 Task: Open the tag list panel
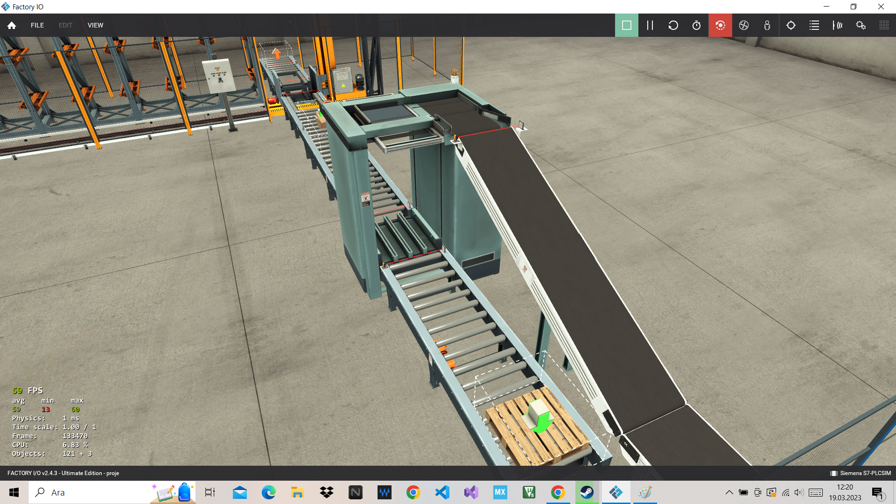(x=814, y=25)
